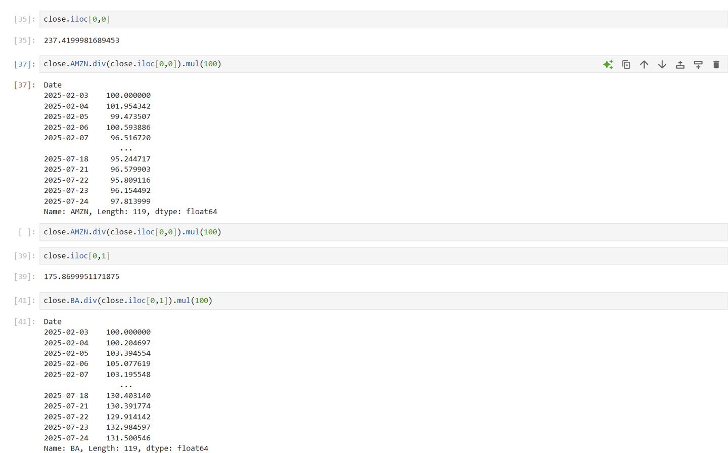
Task: Click BA value 100.204697
Action: click(x=128, y=343)
